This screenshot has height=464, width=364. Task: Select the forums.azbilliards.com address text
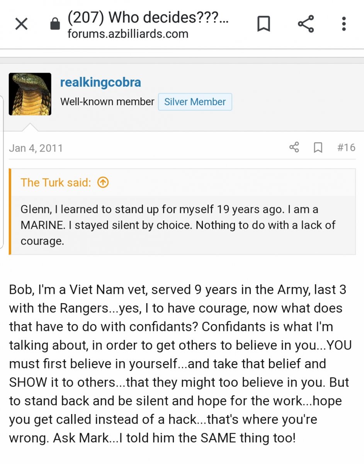click(128, 34)
